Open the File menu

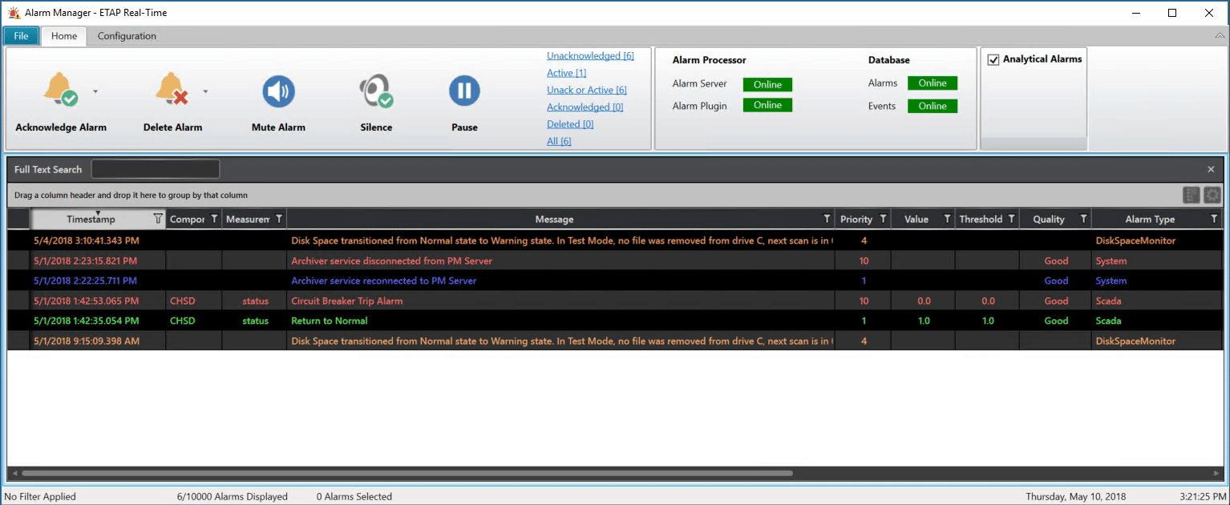pos(21,36)
